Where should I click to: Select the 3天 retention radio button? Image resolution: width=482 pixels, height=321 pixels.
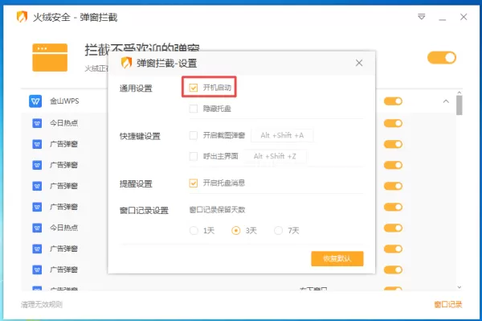point(235,231)
